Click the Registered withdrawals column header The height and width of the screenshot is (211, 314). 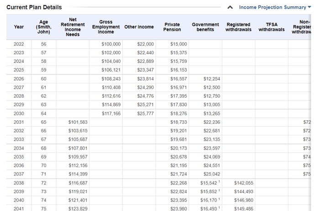[x=238, y=27]
